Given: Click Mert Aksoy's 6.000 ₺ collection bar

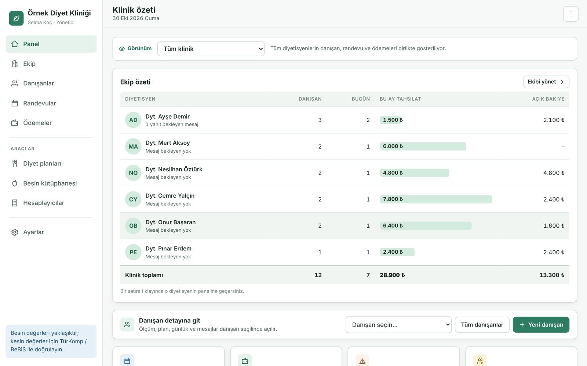Looking at the screenshot, I should point(423,146).
